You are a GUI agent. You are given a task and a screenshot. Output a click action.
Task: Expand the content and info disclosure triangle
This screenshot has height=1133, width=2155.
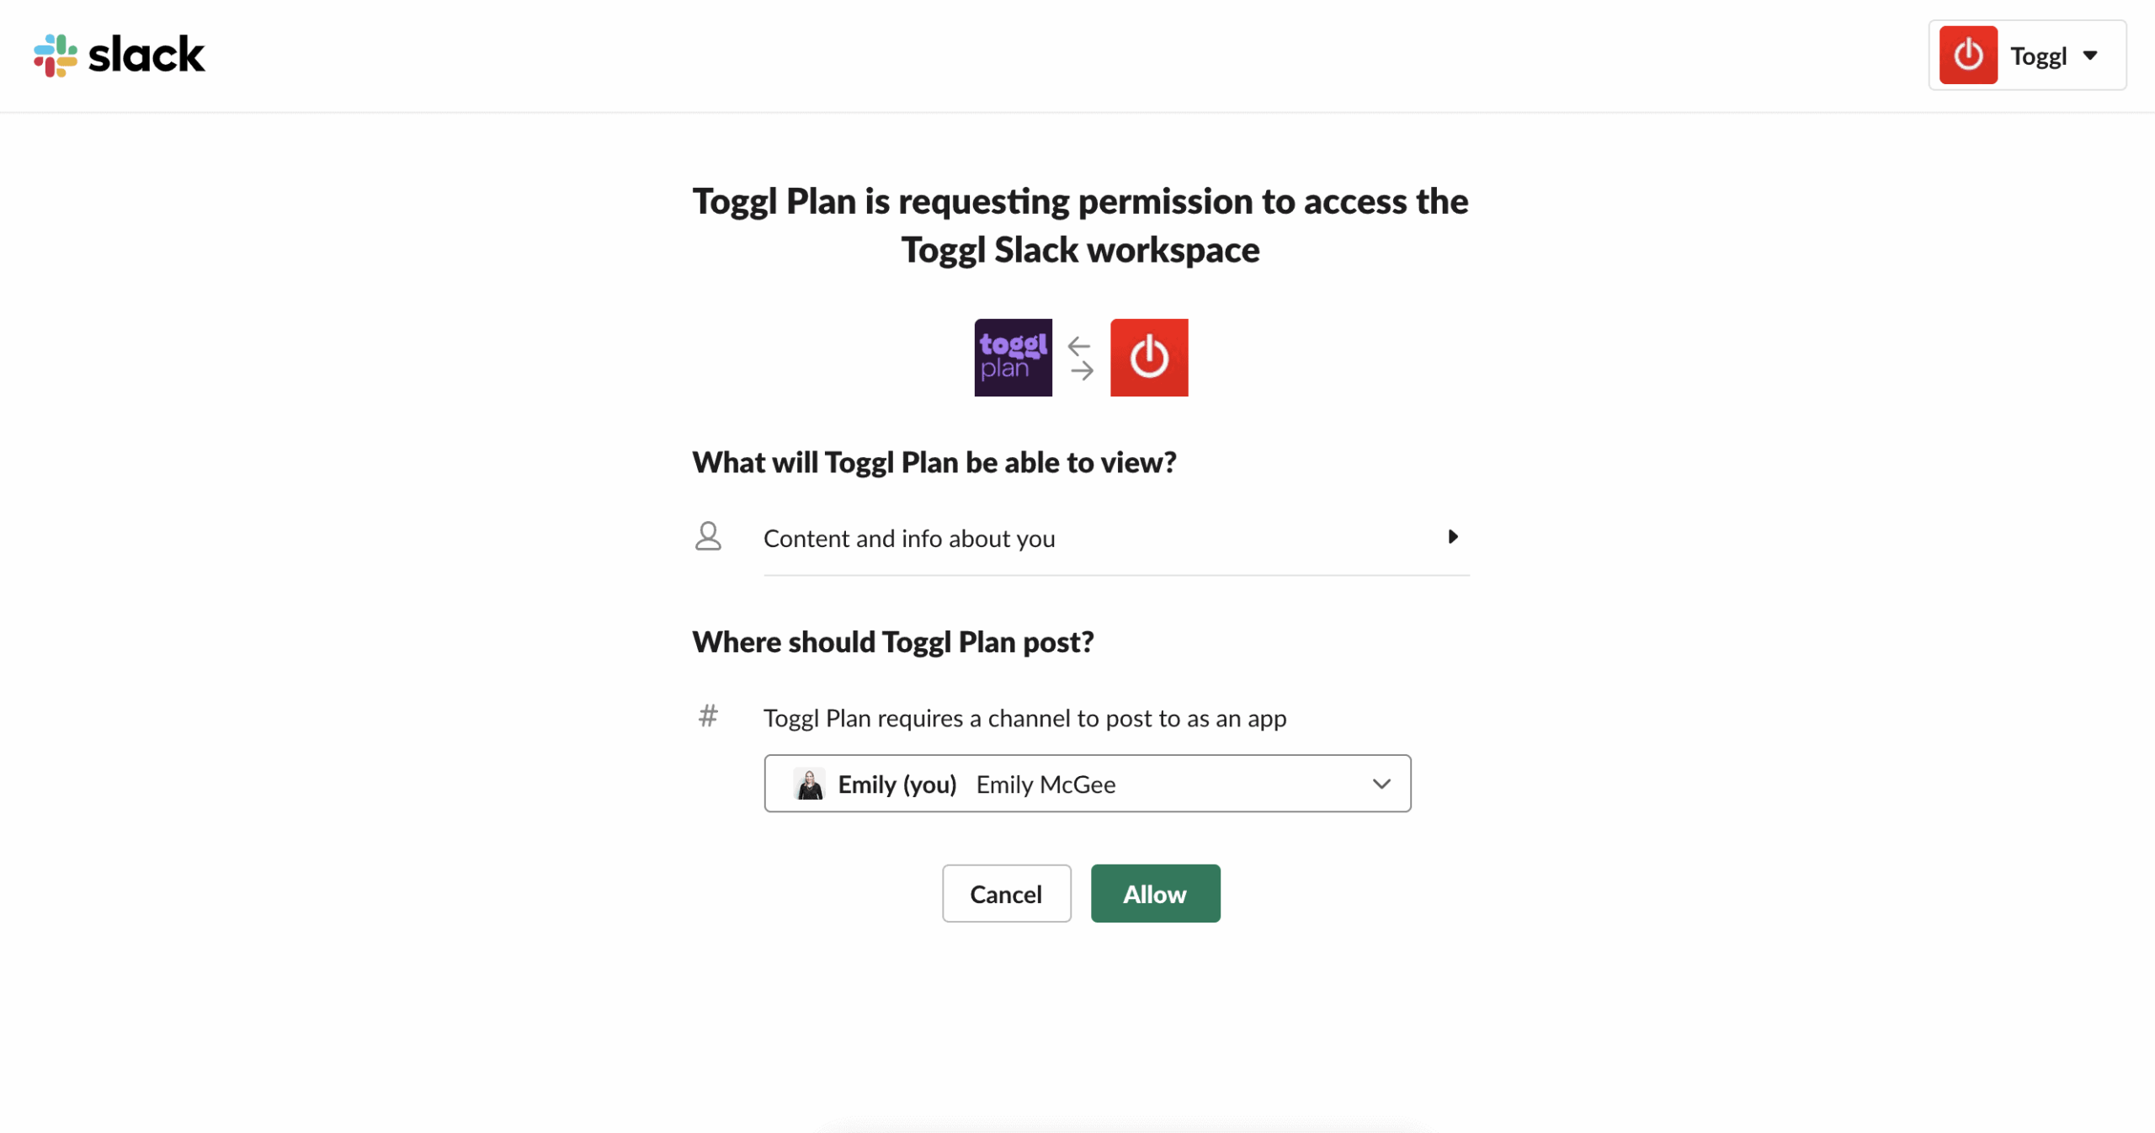tap(1452, 537)
